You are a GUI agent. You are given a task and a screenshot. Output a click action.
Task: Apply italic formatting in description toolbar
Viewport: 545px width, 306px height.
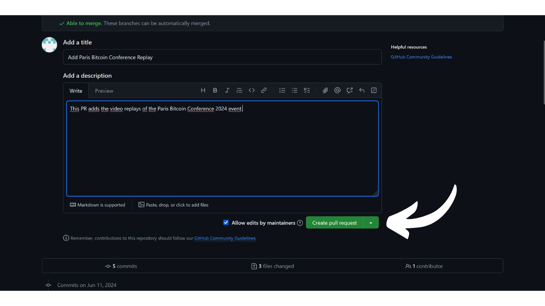tap(227, 91)
